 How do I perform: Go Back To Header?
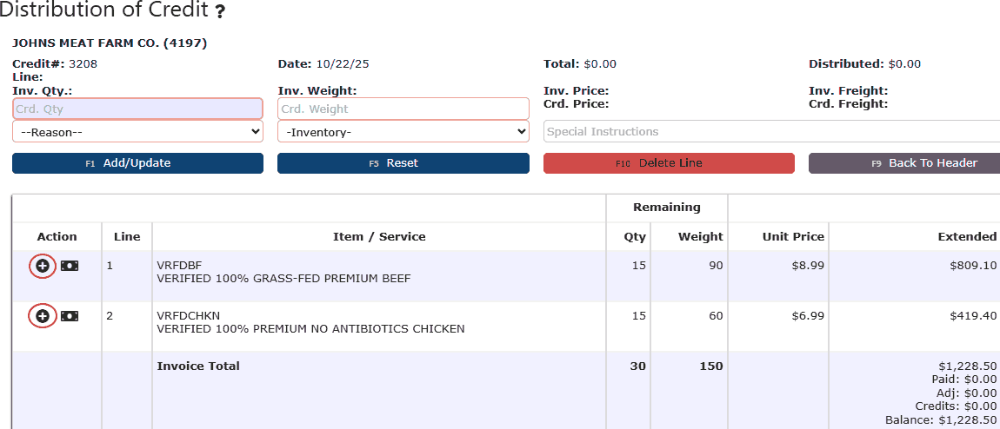click(x=904, y=163)
